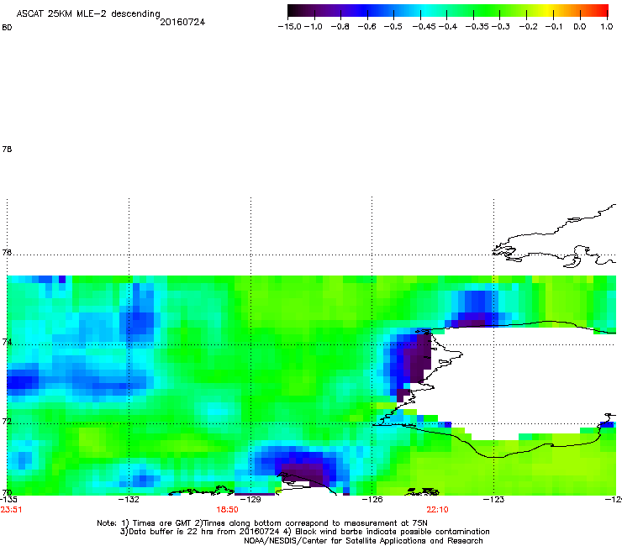
Task: Click the red "23:51" time stamp
Action: tap(11, 510)
